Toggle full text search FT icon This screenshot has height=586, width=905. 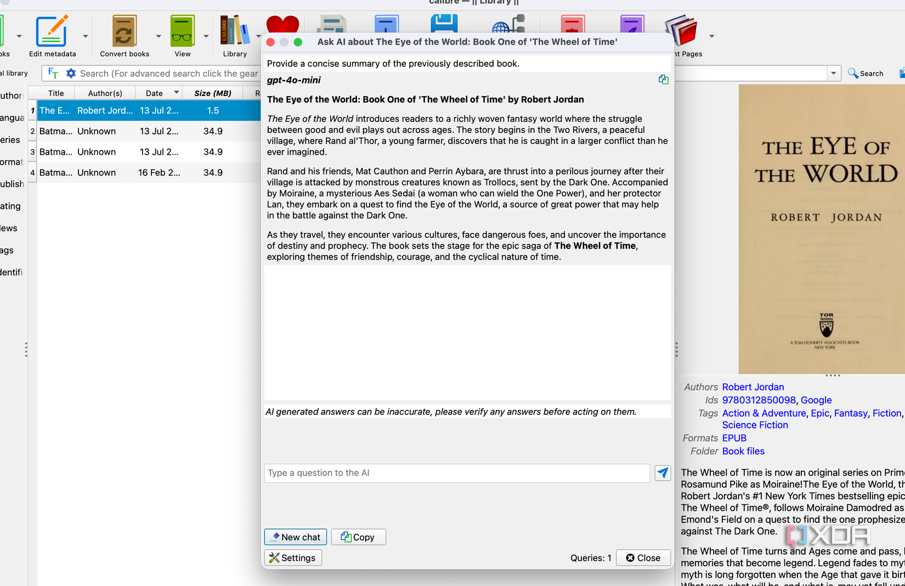53,73
